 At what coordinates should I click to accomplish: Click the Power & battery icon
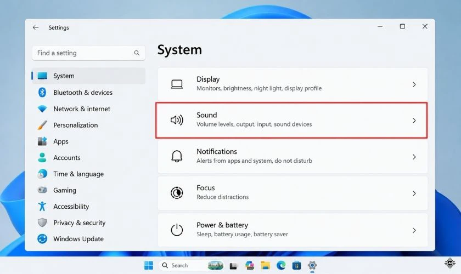pyautogui.click(x=177, y=230)
